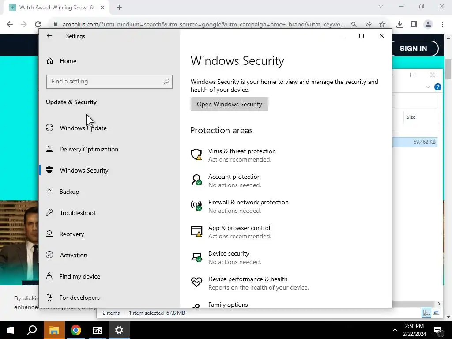Open Delivery Optimization settings page
452x339 pixels.
(89, 149)
